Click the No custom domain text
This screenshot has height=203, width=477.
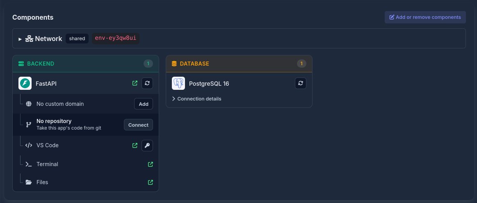tap(60, 104)
